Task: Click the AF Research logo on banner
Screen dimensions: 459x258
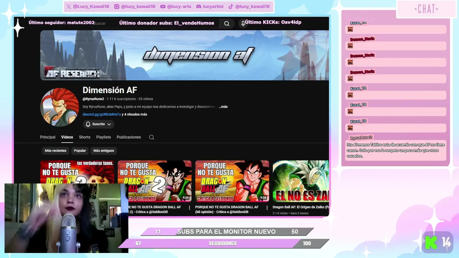Action: [71, 72]
